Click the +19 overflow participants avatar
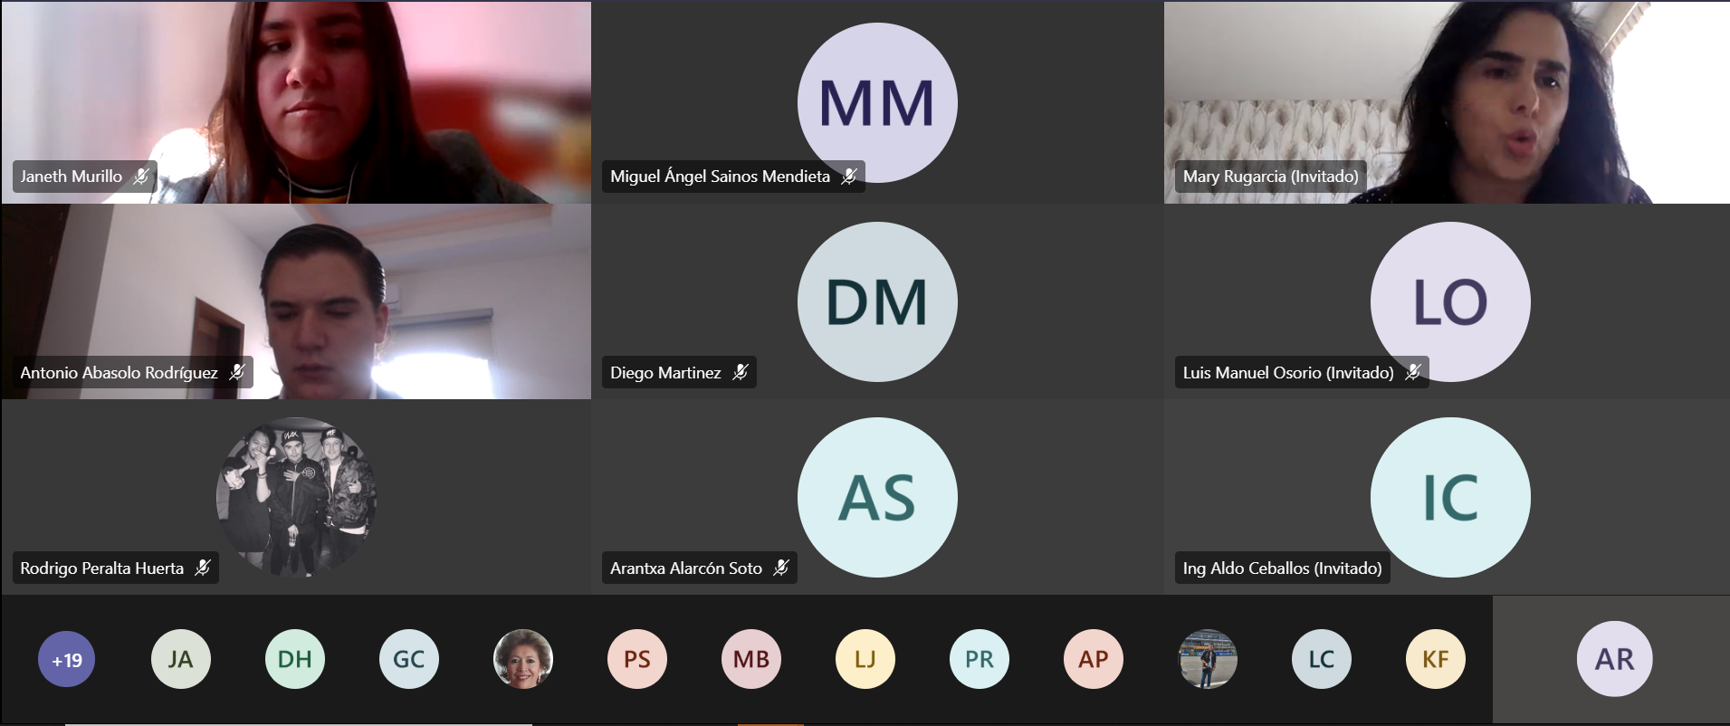This screenshot has width=1730, height=726. (66, 659)
